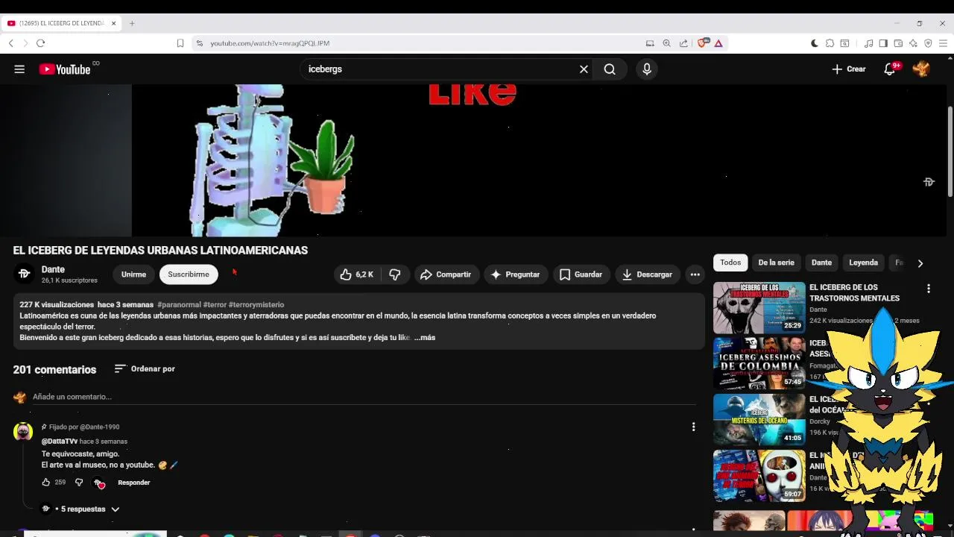This screenshot has width=954, height=537.
Task: Click browser share page icon
Action: click(683, 43)
